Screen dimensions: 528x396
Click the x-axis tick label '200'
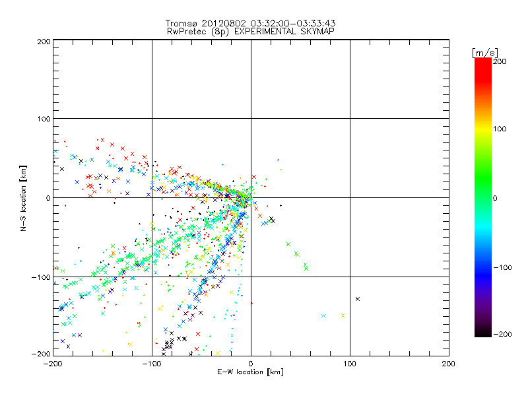coord(449,364)
